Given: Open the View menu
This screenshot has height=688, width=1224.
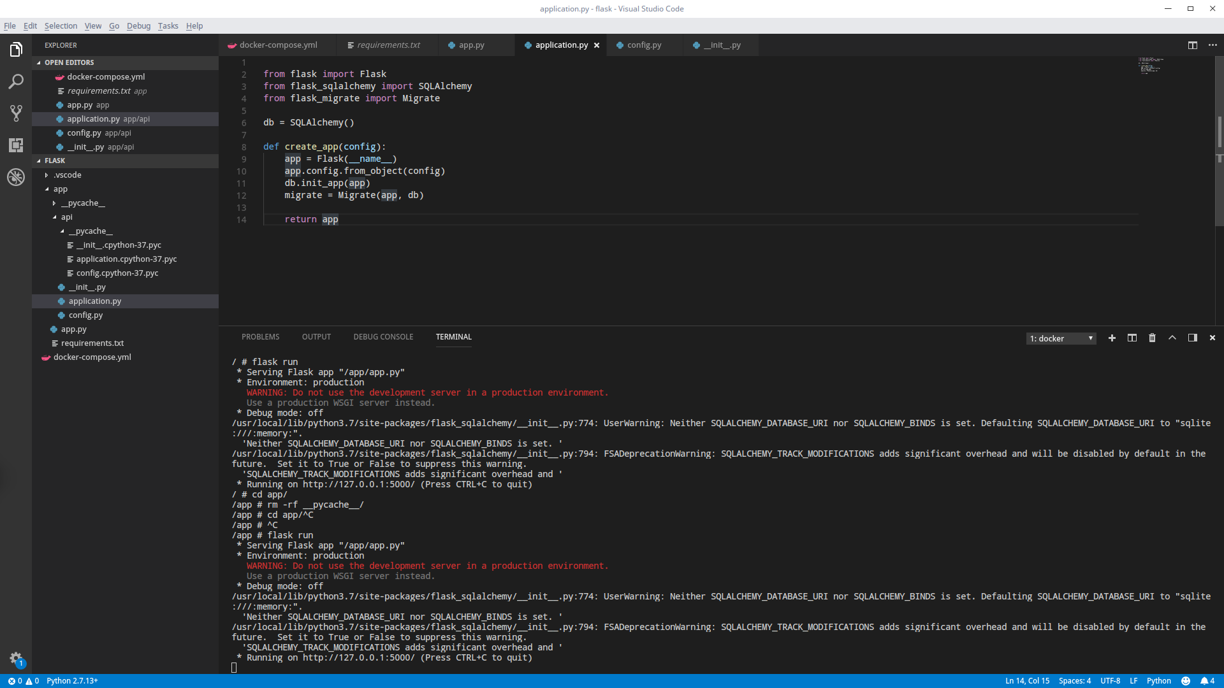Looking at the screenshot, I should pos(93,26).
